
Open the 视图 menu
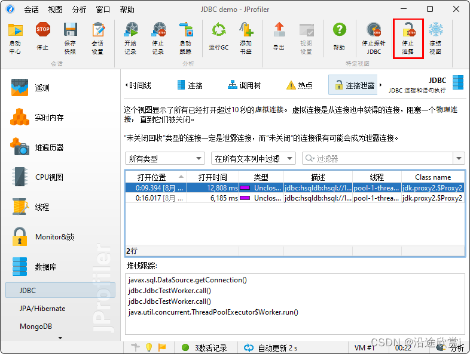coord(55,10)
